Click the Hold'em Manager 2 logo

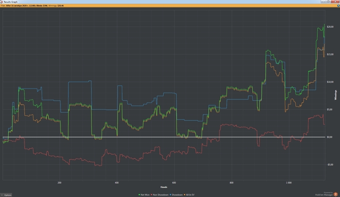(336, 194)
